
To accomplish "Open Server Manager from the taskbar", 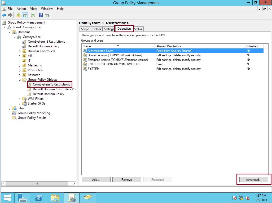I will [22, 198].
